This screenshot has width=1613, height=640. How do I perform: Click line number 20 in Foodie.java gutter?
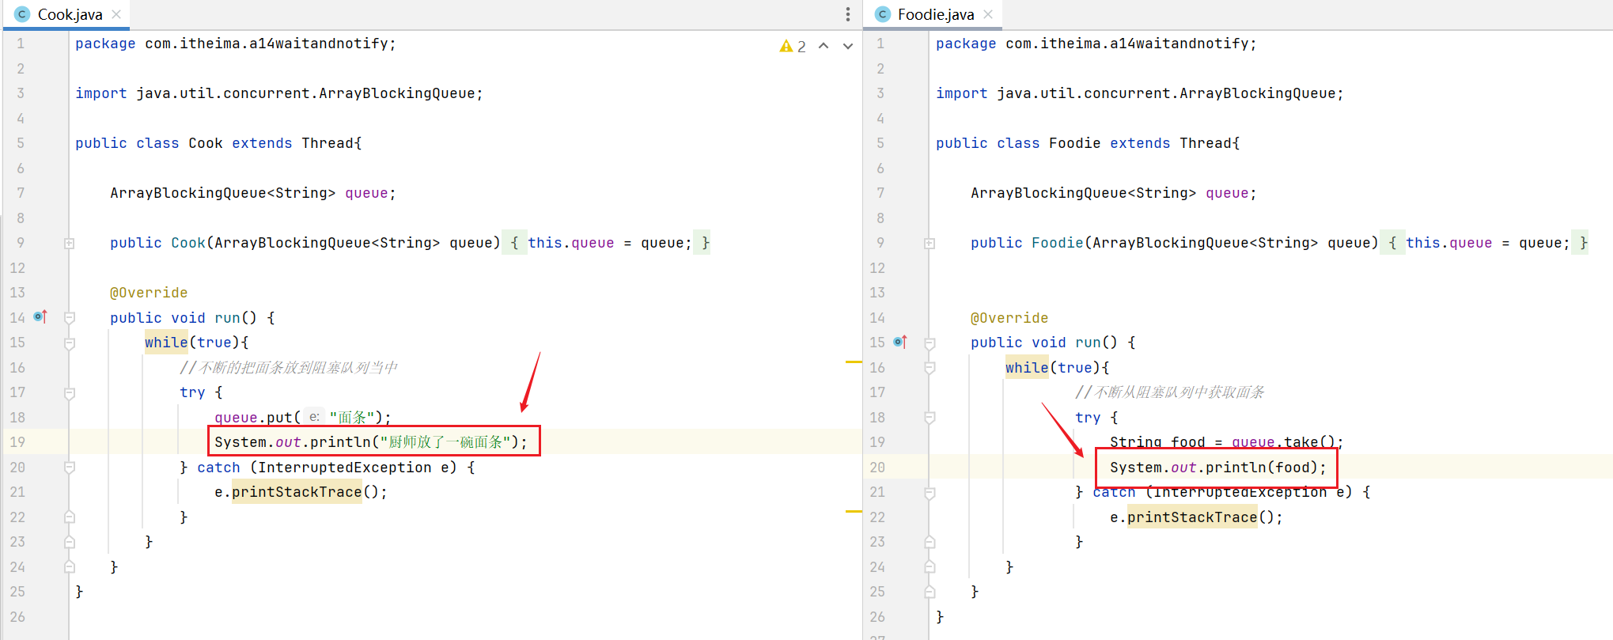[877, 468]
